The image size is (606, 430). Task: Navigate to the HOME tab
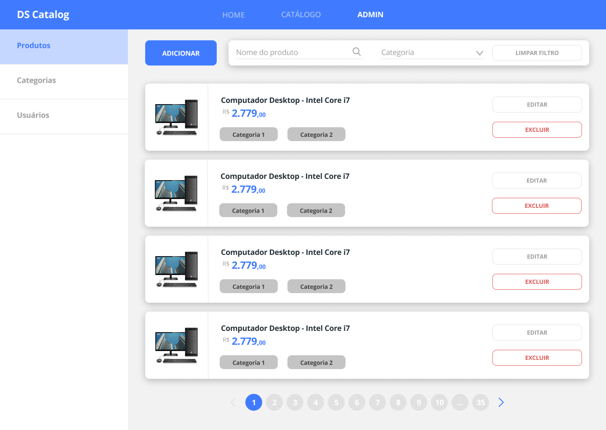234,15
